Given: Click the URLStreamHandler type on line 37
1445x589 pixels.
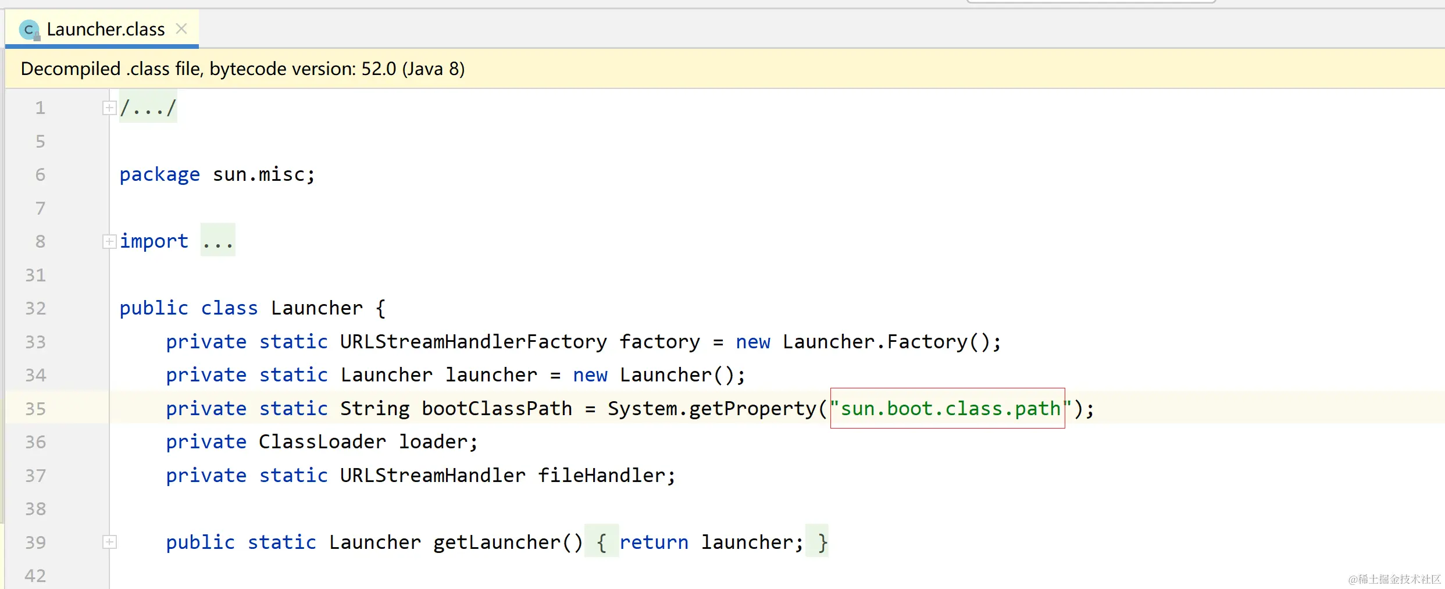Looking at the screenshot, I should (433, 476).
